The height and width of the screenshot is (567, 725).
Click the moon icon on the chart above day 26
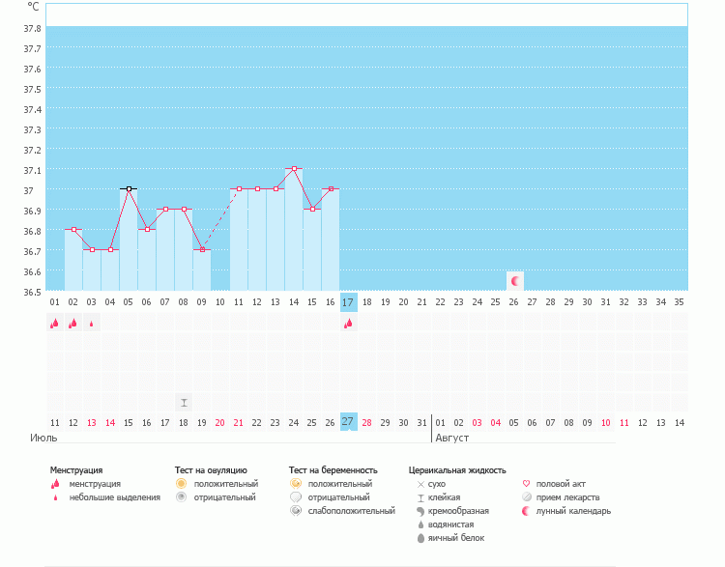tap(515, 281)
